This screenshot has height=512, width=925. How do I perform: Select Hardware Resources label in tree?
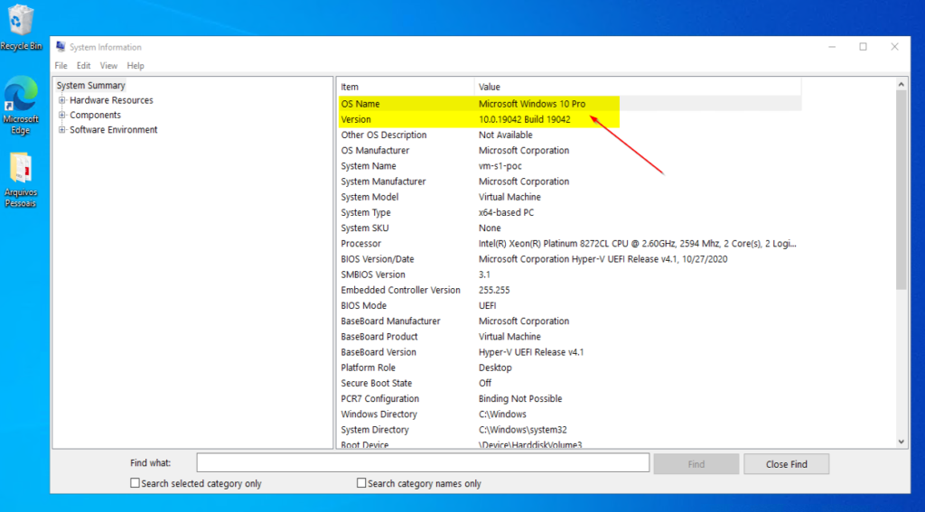(x=111, y=100)
